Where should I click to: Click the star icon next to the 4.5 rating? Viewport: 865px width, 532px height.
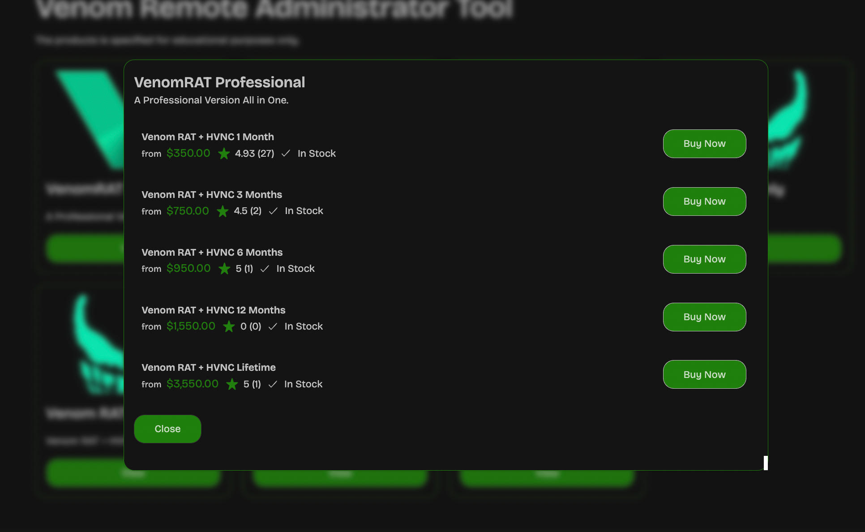coord(223,211)
